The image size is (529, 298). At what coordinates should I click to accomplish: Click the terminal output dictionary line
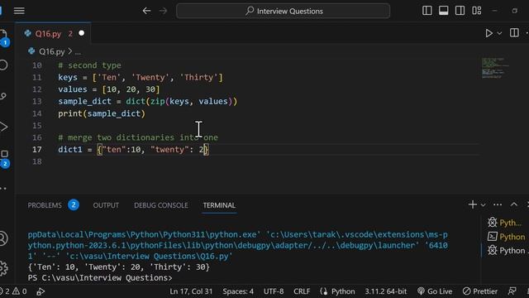(119, 267)
